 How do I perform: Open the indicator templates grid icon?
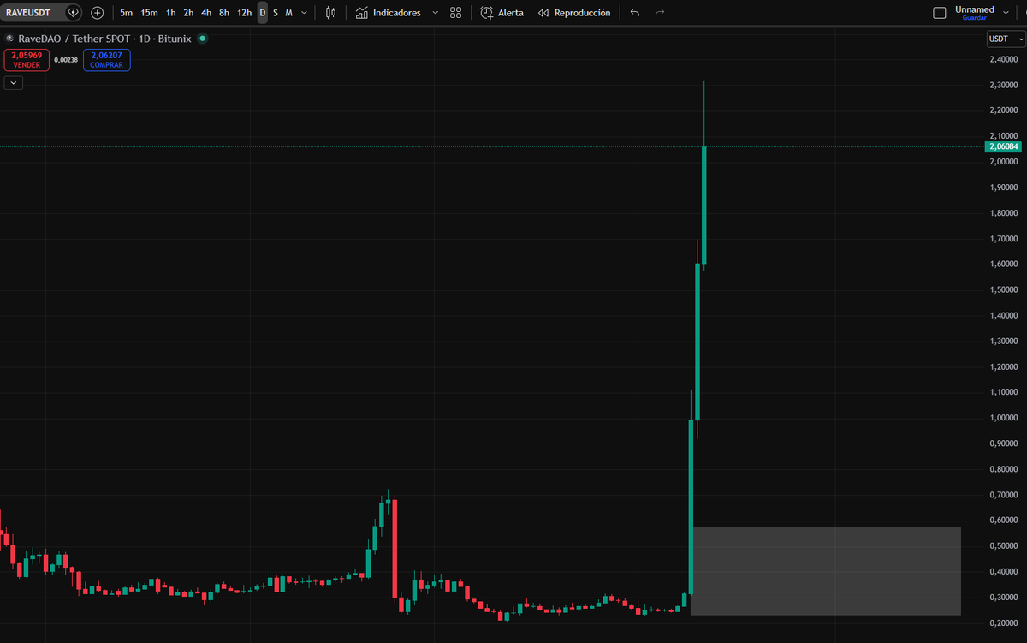[456, 13]
